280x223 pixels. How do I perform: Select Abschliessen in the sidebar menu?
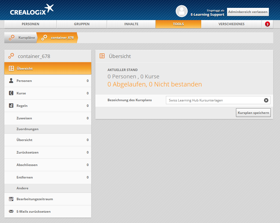click(27, 165)
